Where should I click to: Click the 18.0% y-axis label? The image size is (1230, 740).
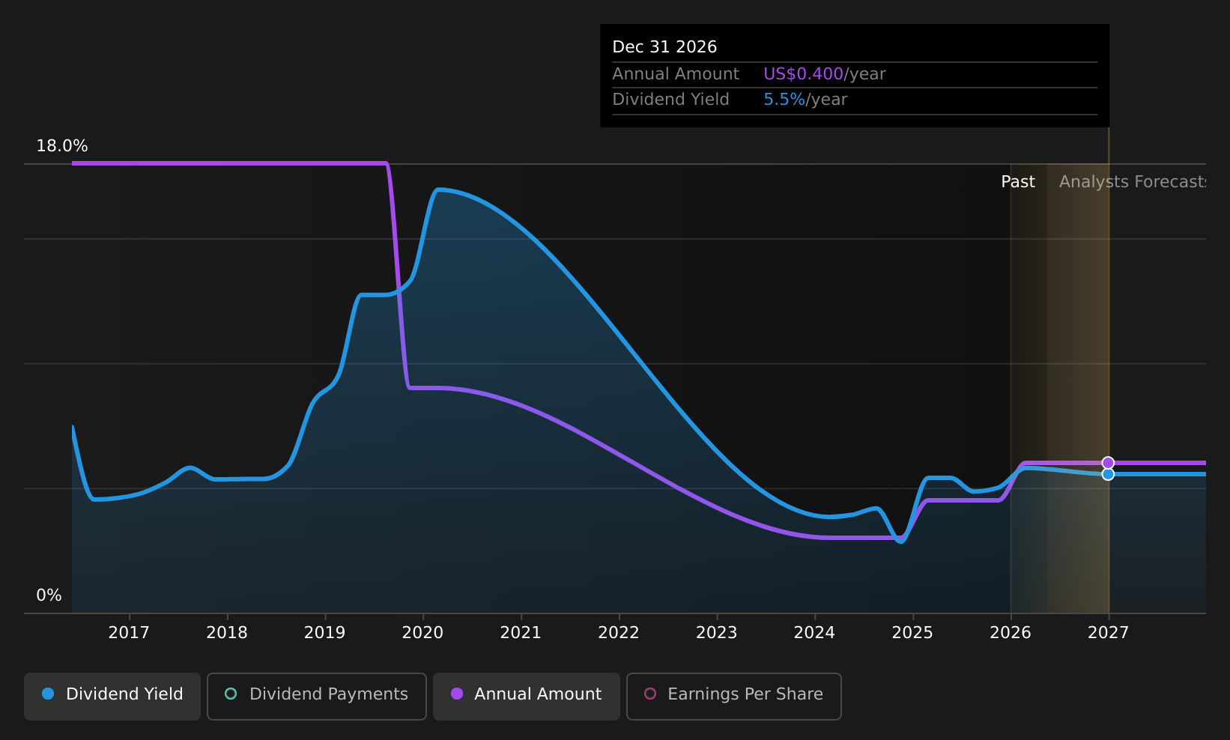point(62,146)
